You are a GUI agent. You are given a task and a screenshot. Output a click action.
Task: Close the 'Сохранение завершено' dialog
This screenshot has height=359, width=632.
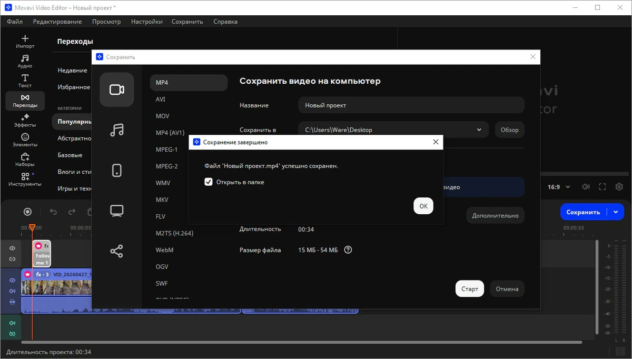coord(436,142)
